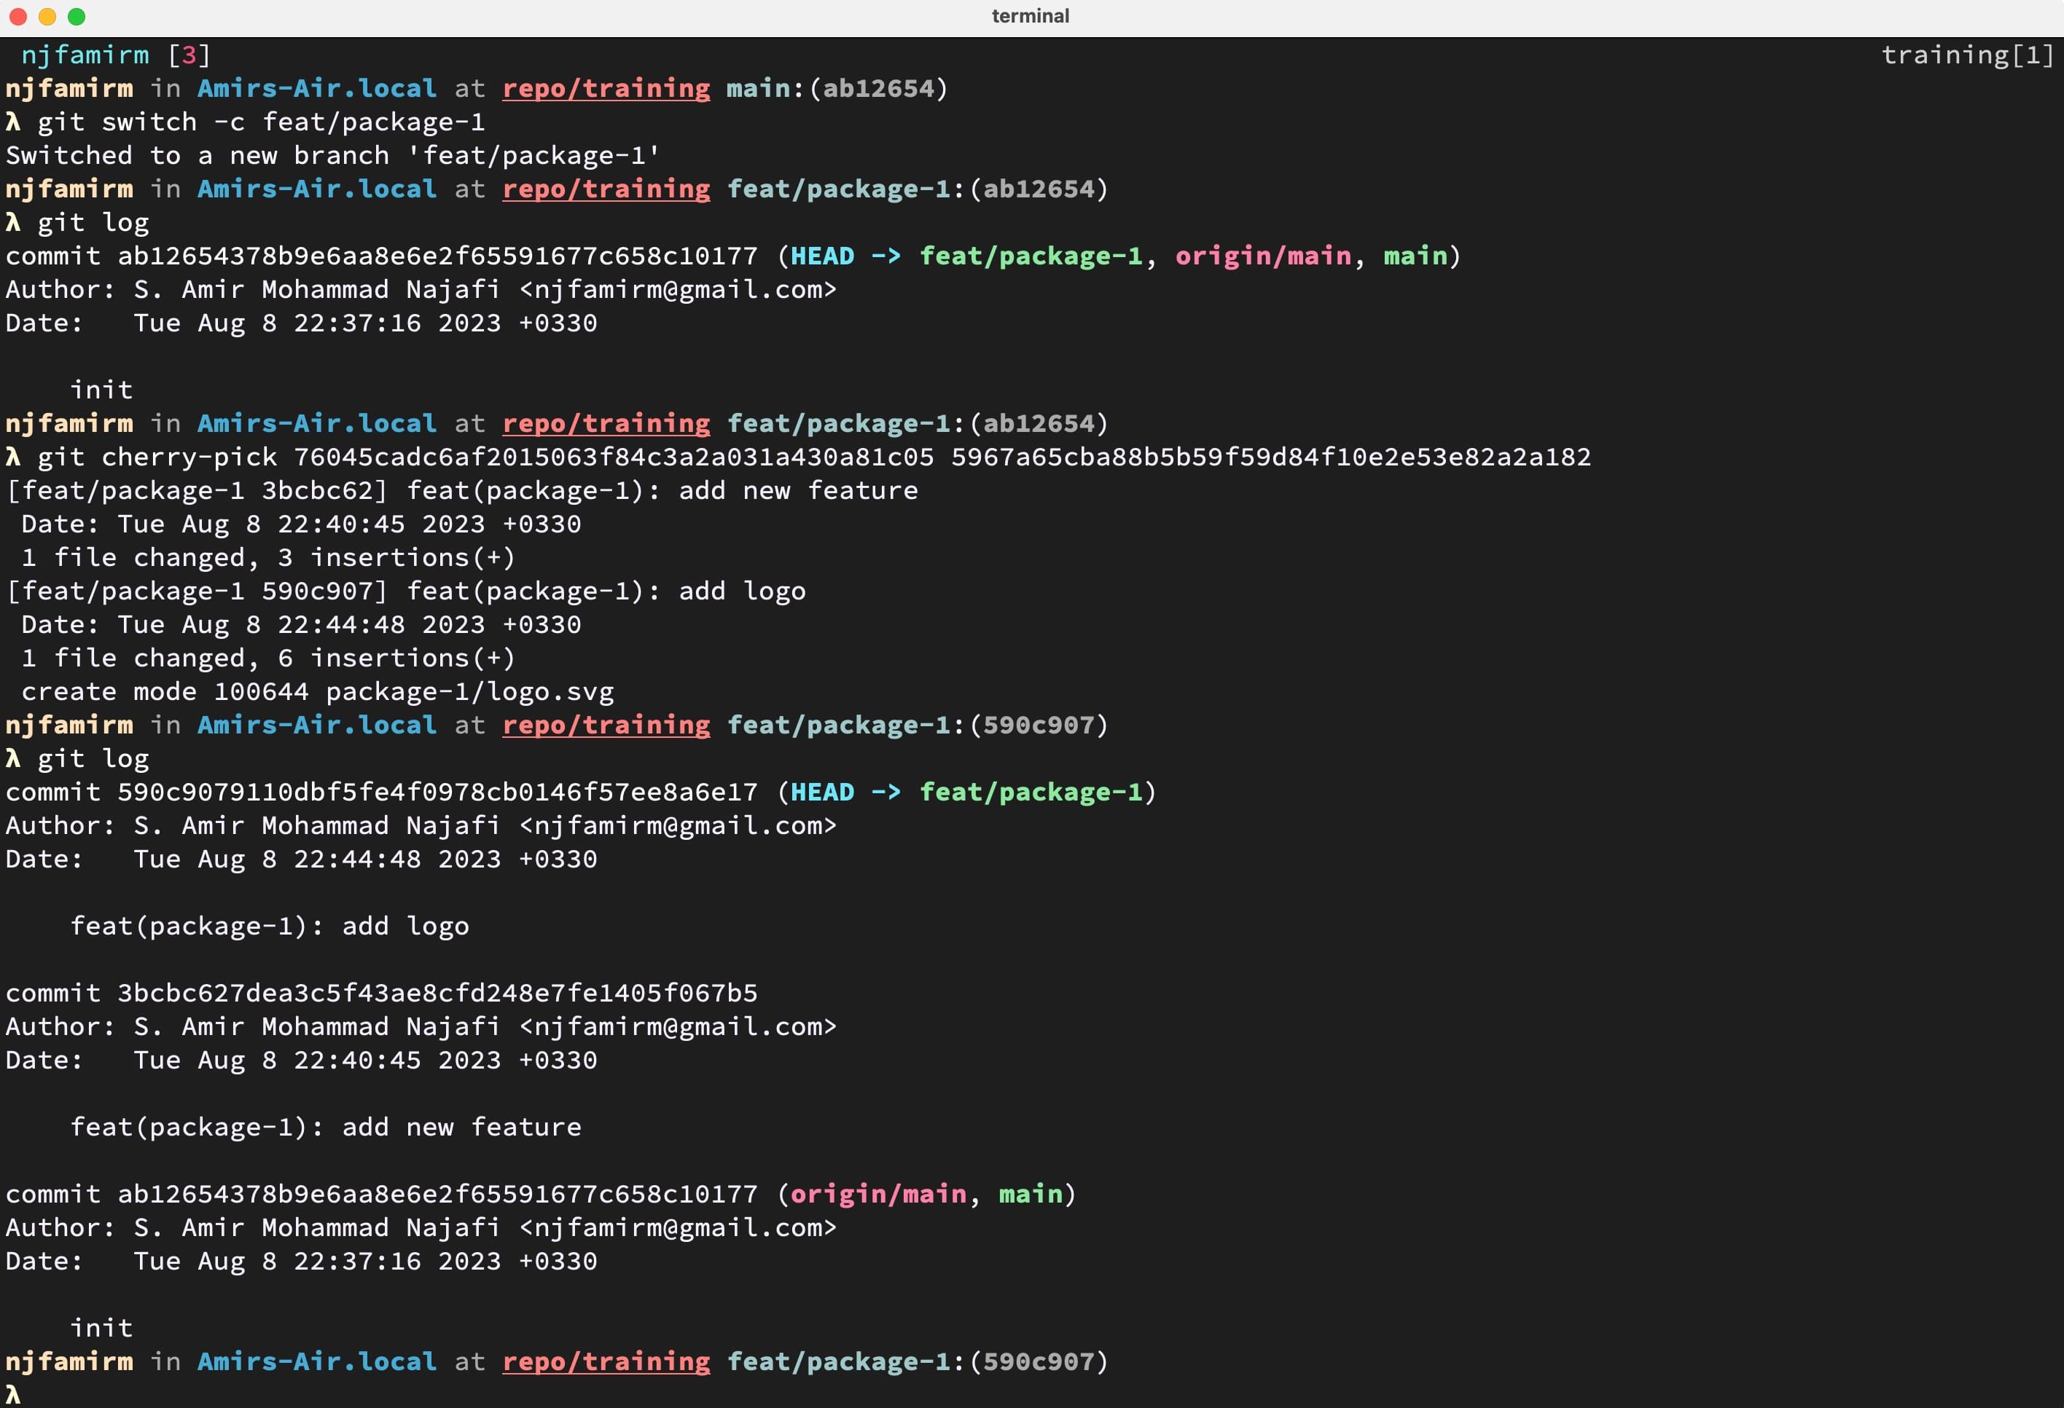Select the njfamirm [3] tmux window tab
Screen dimensions: 2064x1408
115,55
